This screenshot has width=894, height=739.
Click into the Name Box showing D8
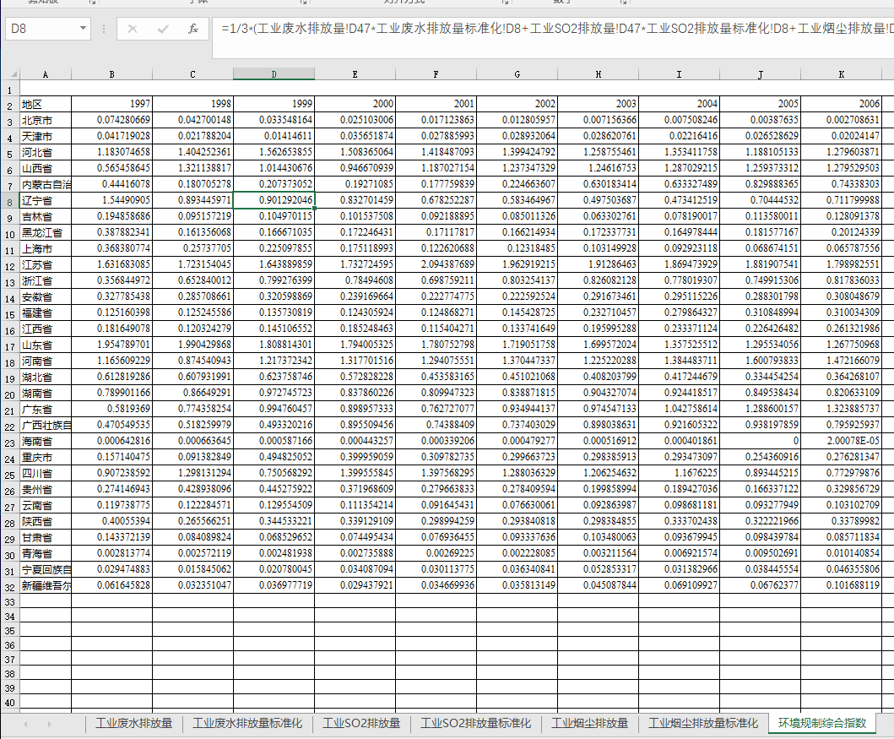(42, 29)
